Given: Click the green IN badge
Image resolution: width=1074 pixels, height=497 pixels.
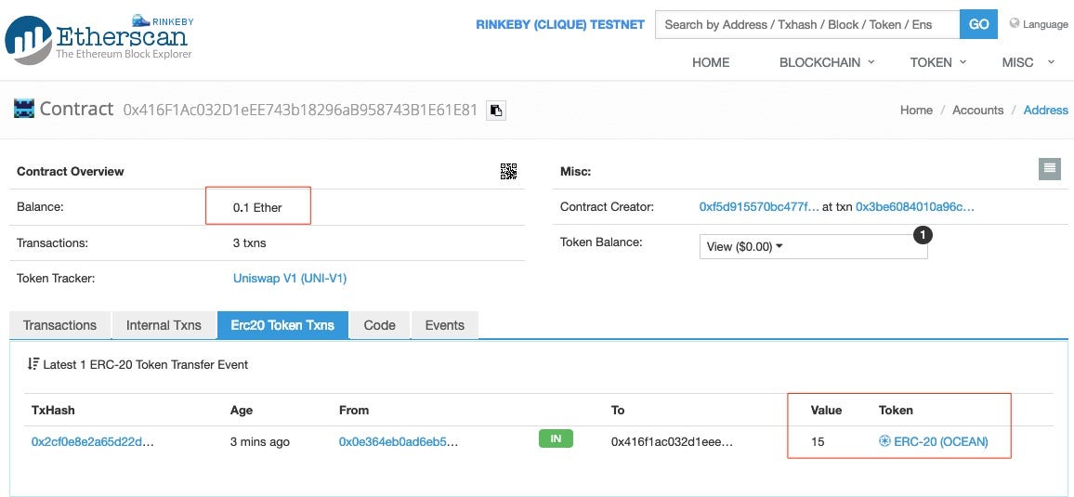Looking at the screenshot, I should [x=556, y=438].
